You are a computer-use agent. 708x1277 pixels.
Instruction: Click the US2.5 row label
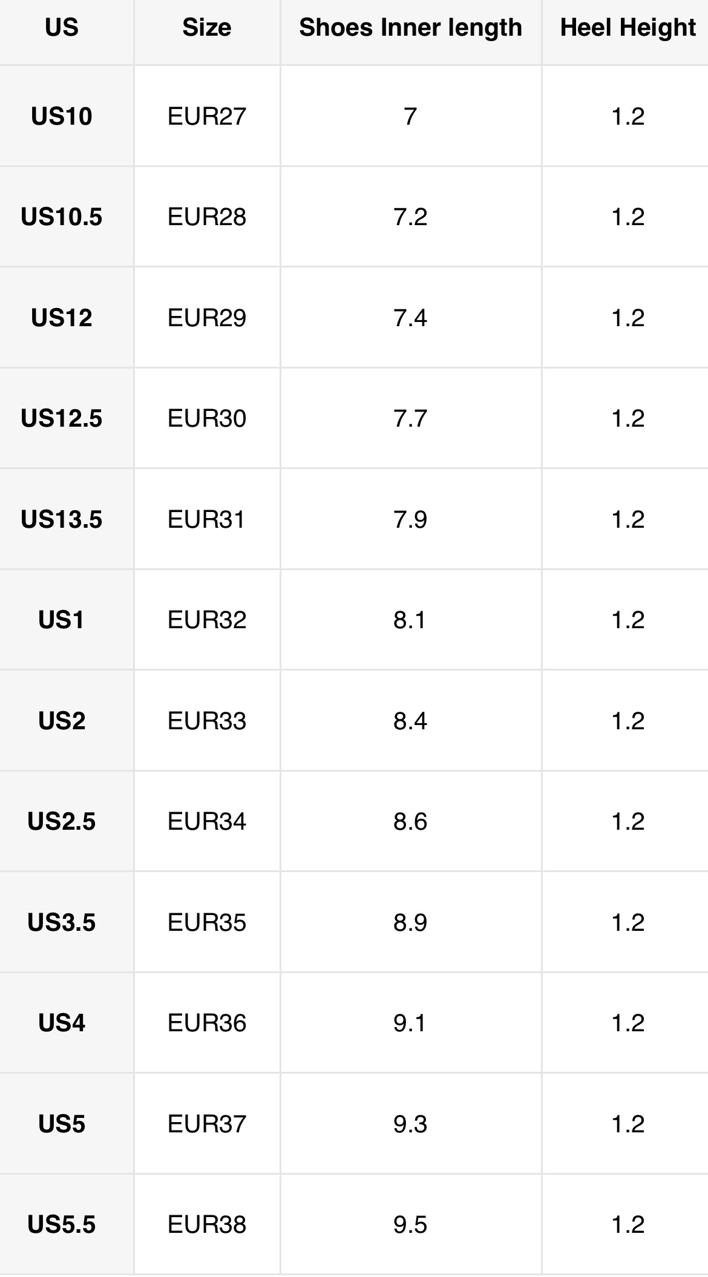click(62, 821)
